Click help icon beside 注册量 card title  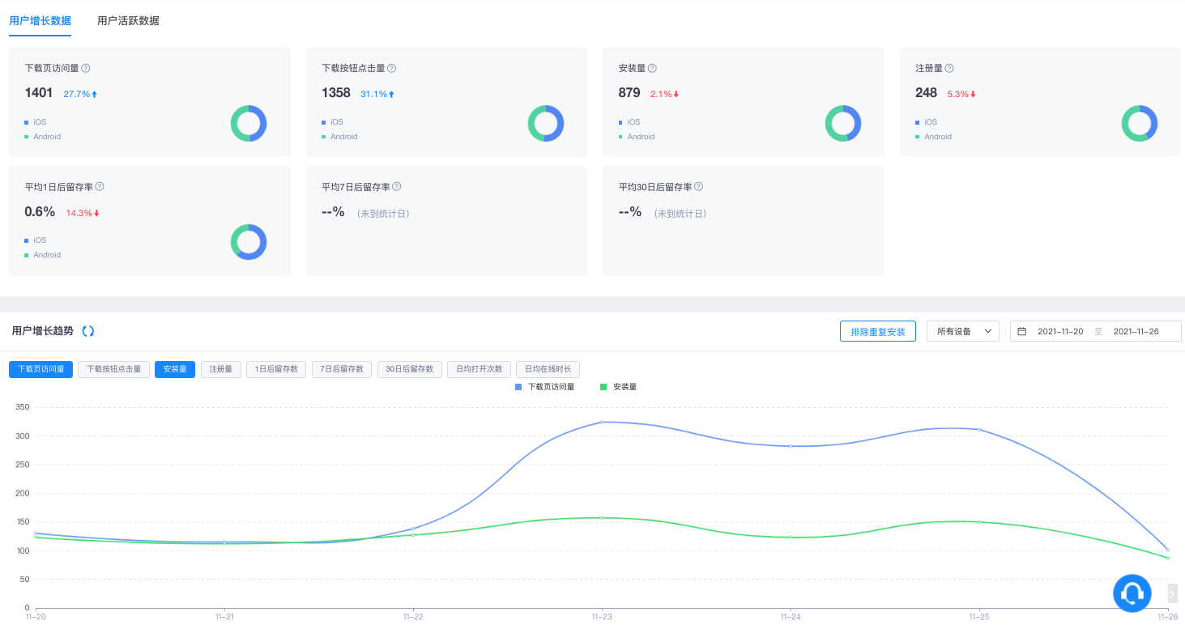(949, 69)
